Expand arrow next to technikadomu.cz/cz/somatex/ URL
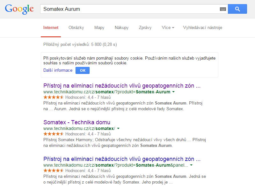Viewport: 255px width, 188px height. 118,128
